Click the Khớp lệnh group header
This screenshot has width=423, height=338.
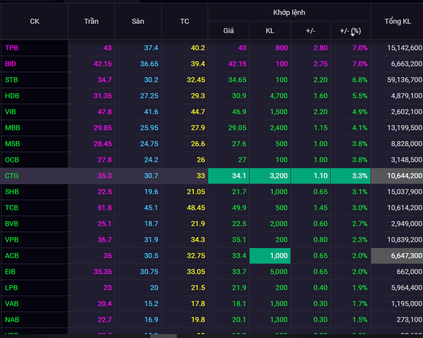click(289, 13)
